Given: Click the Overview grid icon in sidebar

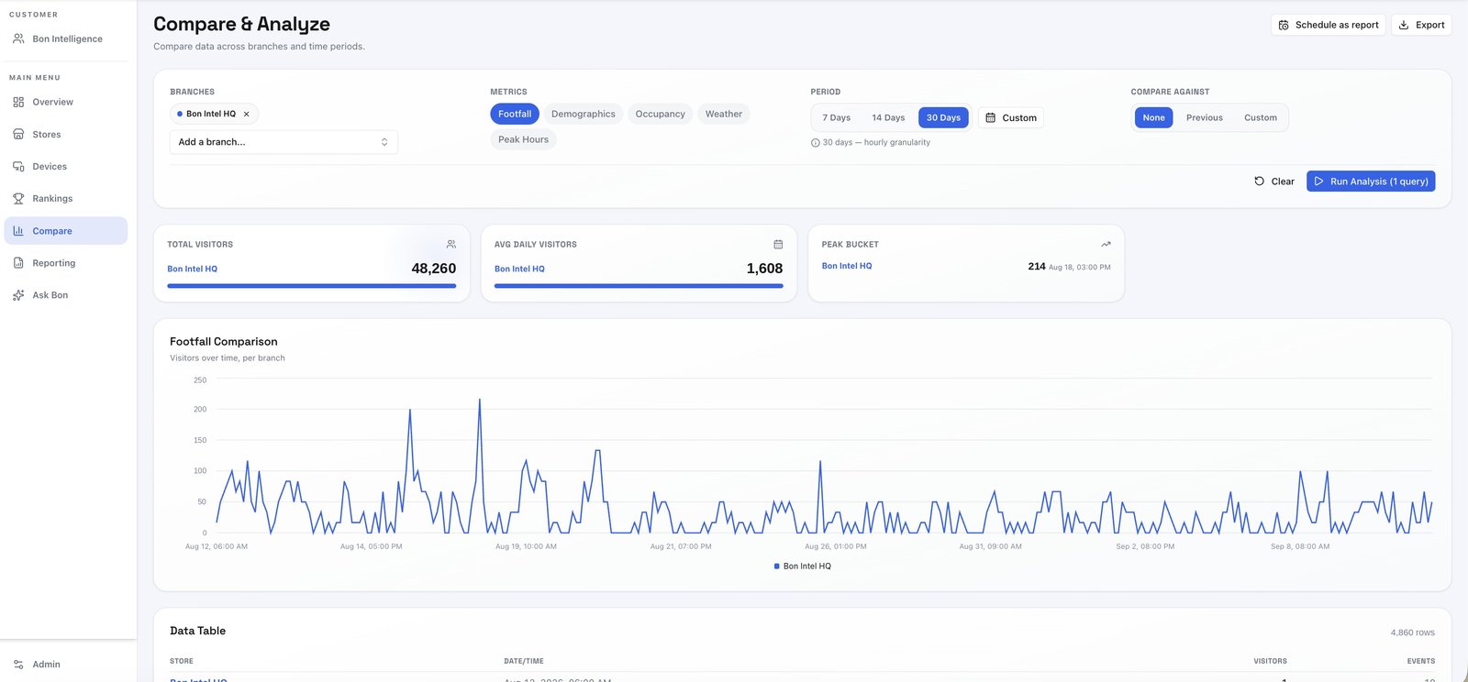Looking at the screenshot, I should (x=18, y=103).
